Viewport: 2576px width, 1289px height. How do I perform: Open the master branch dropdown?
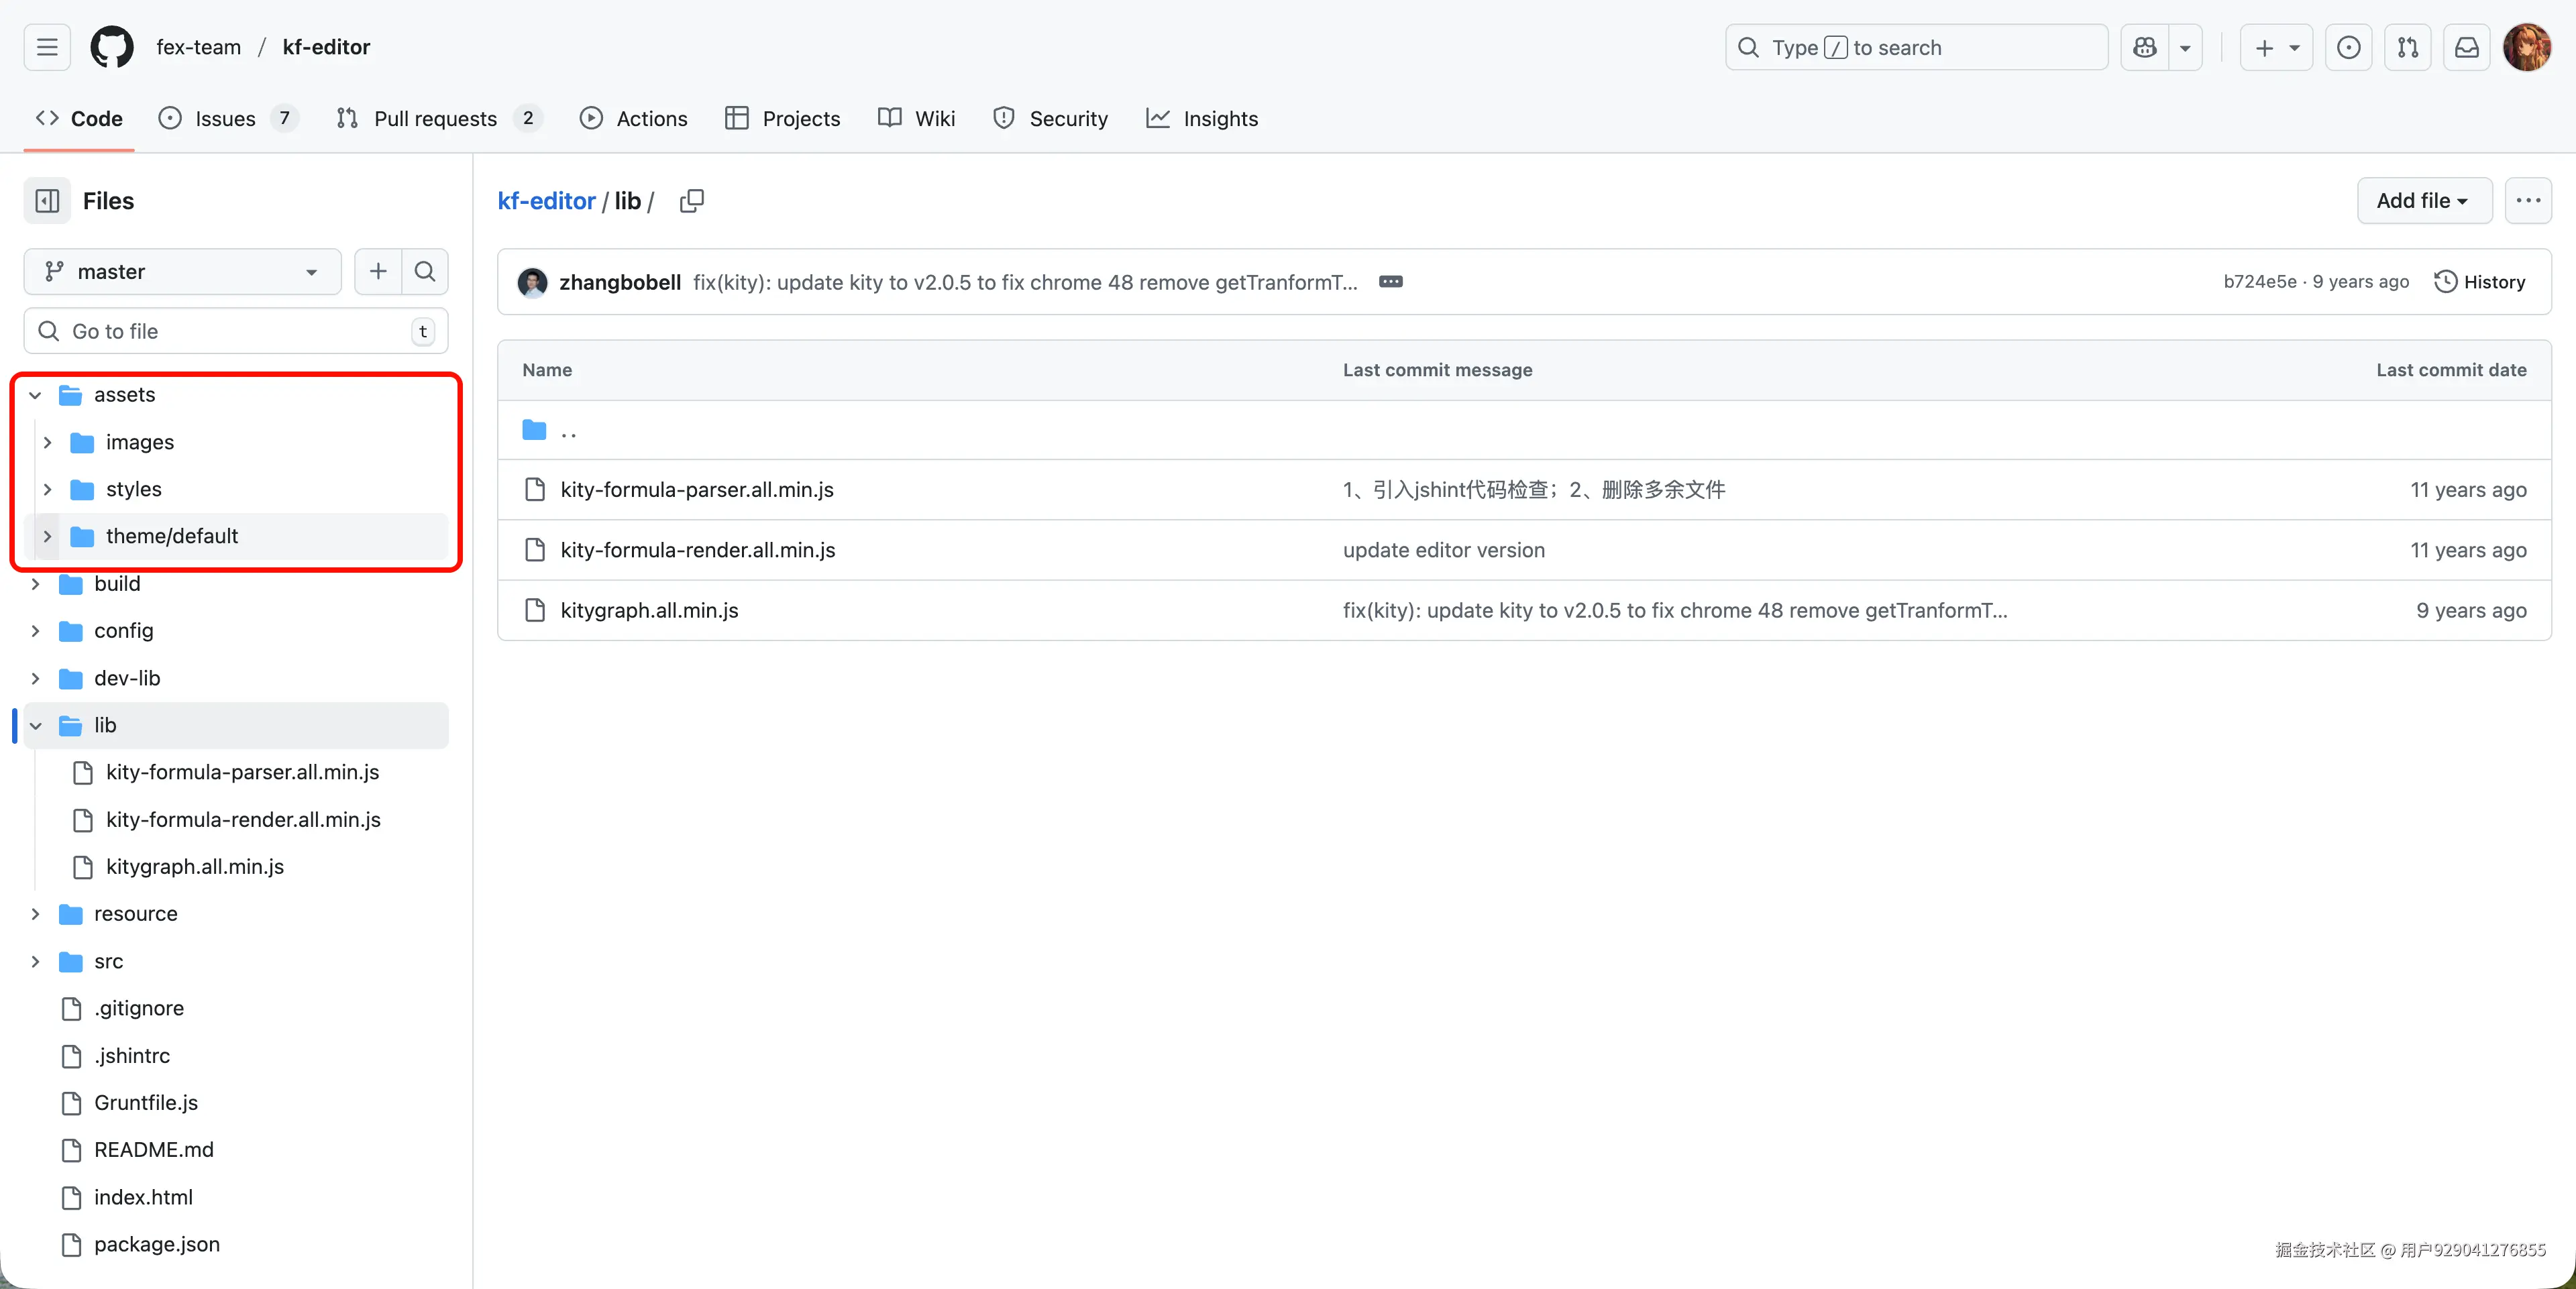(x=182, y=271)
